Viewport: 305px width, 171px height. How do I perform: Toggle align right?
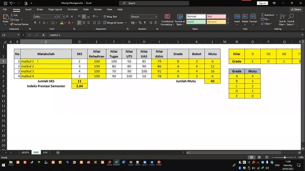[x=89, y=23]
